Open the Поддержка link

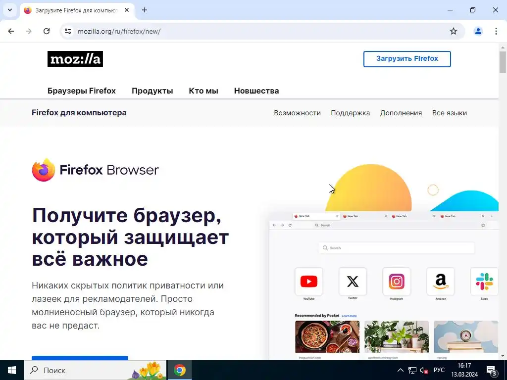(x=350, y=113)
